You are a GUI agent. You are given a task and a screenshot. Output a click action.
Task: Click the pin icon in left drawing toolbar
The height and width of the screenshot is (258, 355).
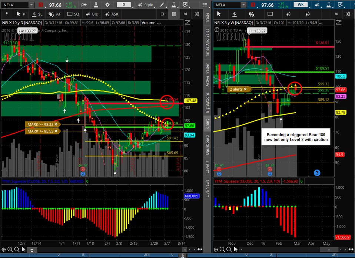pyautogui.click(x=7, y=14)
